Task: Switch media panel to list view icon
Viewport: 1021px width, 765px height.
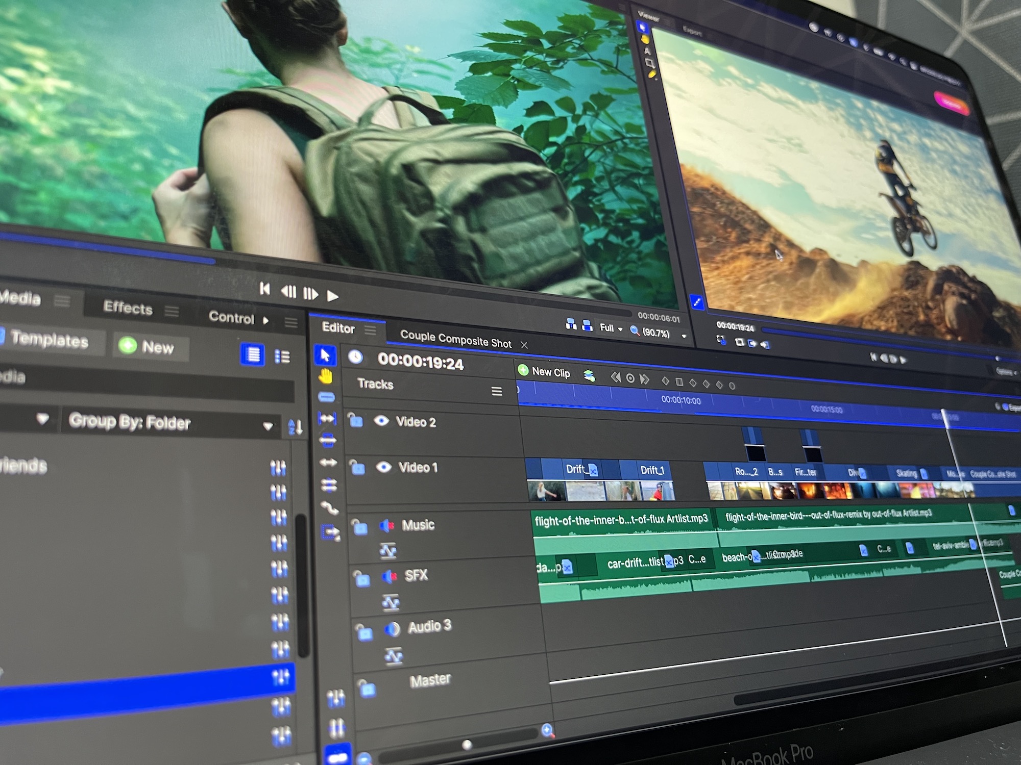Action: 282,356
